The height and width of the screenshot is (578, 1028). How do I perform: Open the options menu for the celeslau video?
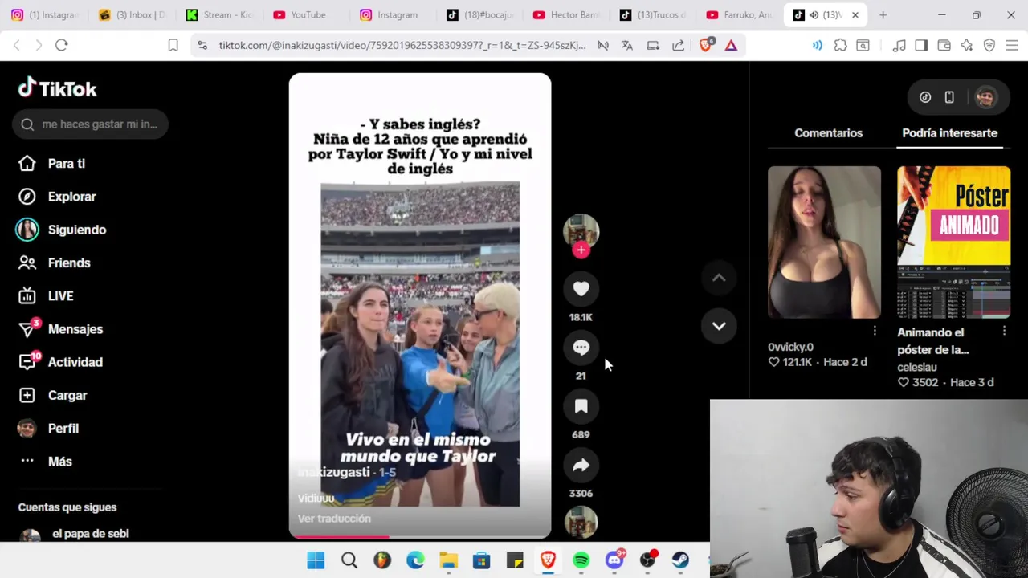point(1004,331)
